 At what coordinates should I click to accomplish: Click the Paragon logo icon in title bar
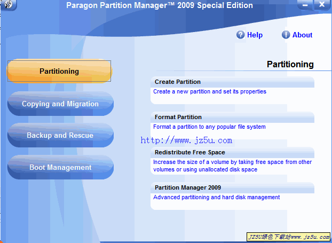(x=9, y=4)
